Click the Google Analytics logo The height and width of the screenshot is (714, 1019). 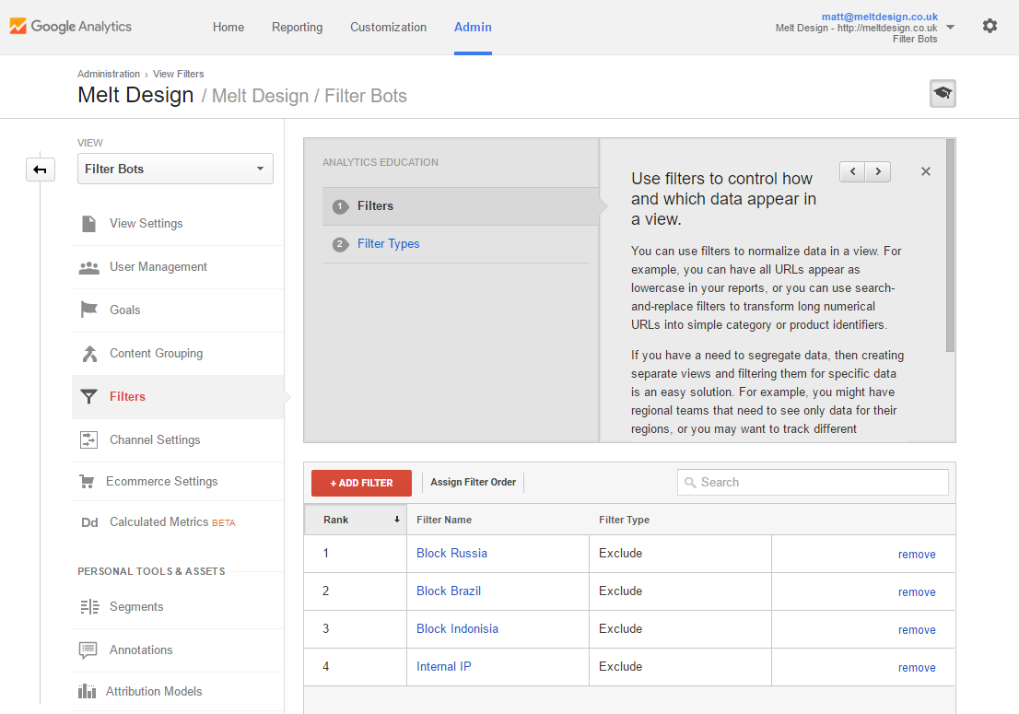[71, 27]
